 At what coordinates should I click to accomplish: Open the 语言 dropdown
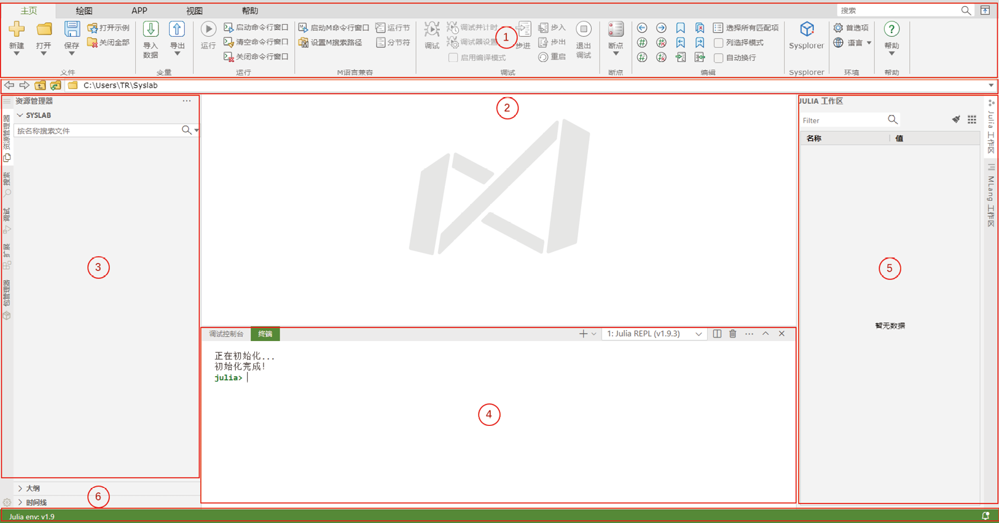point(869,43)
